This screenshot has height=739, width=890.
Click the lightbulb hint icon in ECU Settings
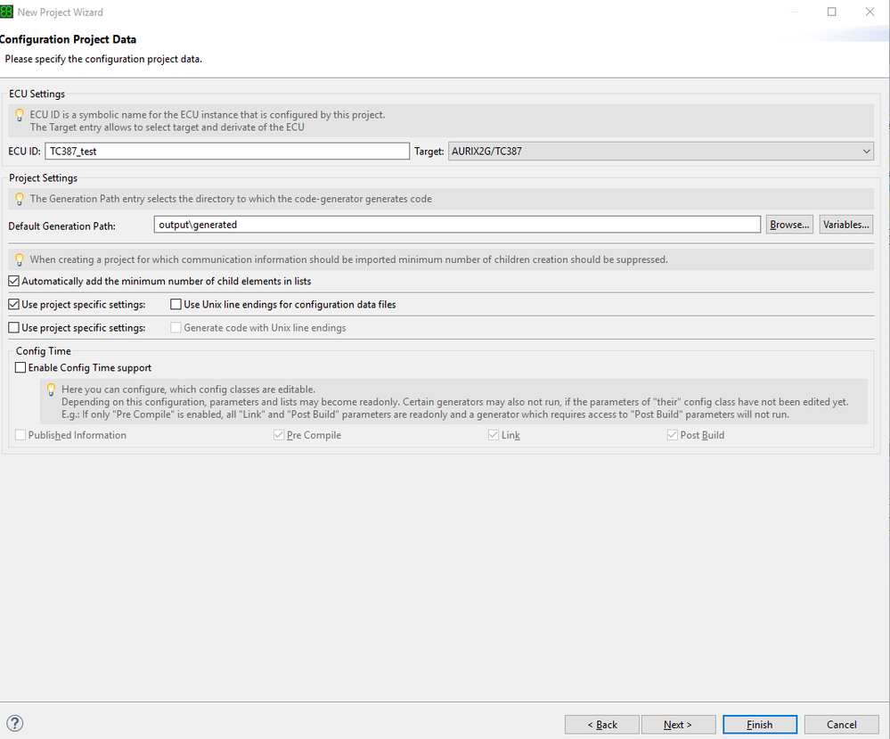20,115
